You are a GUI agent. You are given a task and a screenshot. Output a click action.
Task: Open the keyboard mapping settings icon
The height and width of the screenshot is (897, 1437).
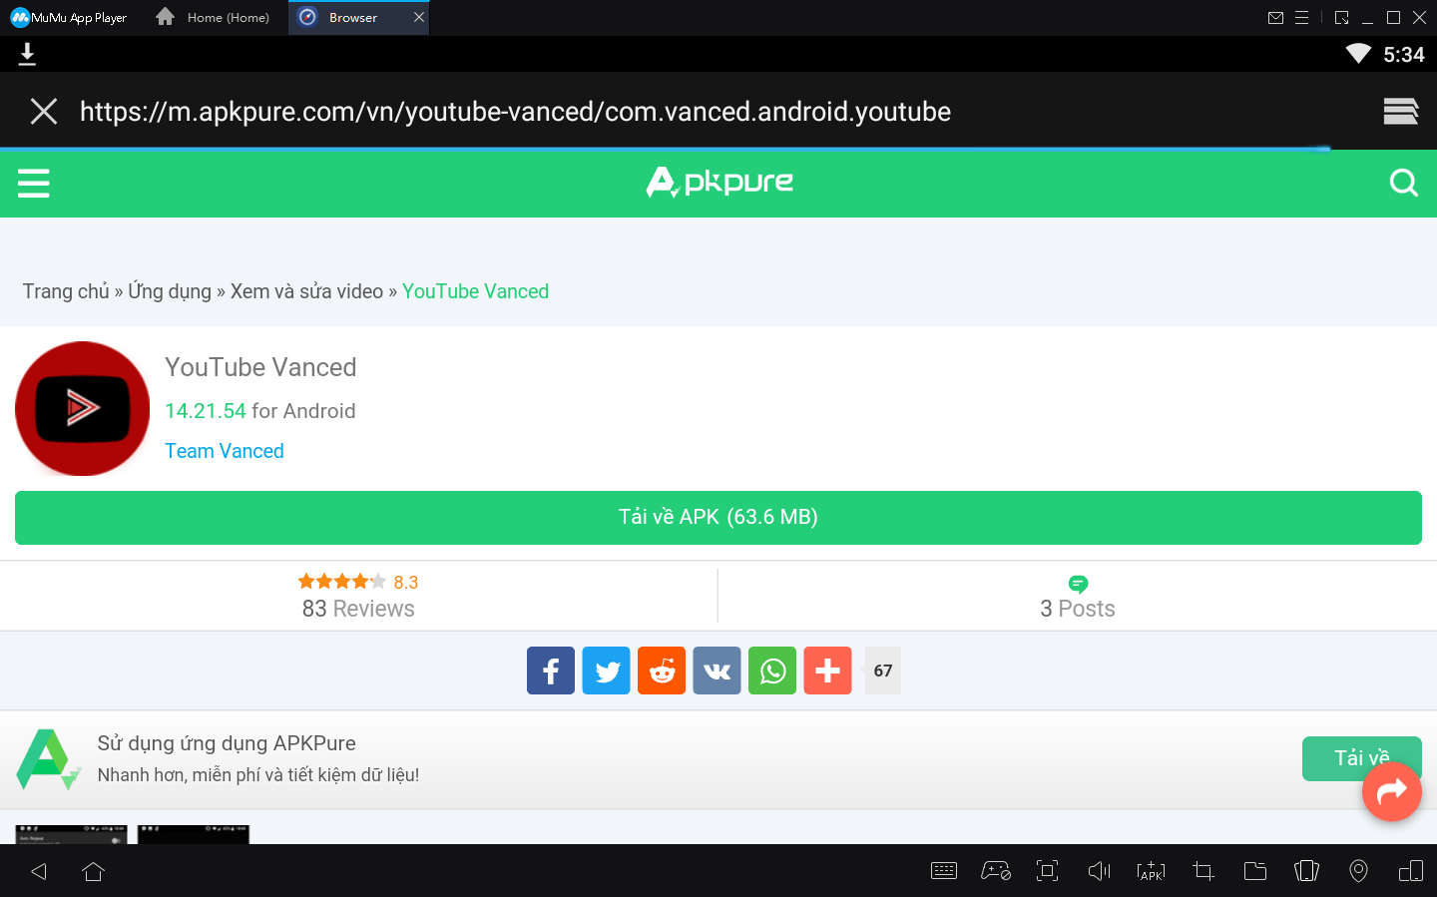(x=944, y=870)
